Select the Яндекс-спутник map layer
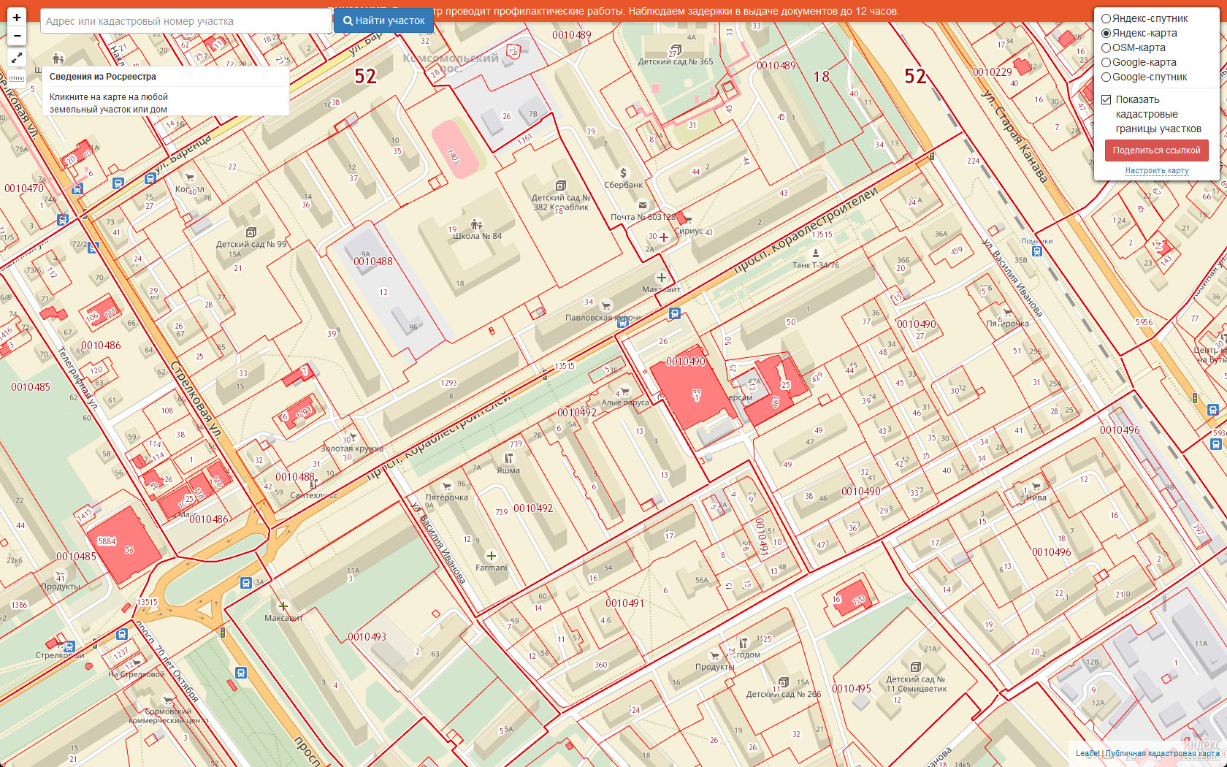Screen dimensions: 1227x767 click(x=1106, y=19)
